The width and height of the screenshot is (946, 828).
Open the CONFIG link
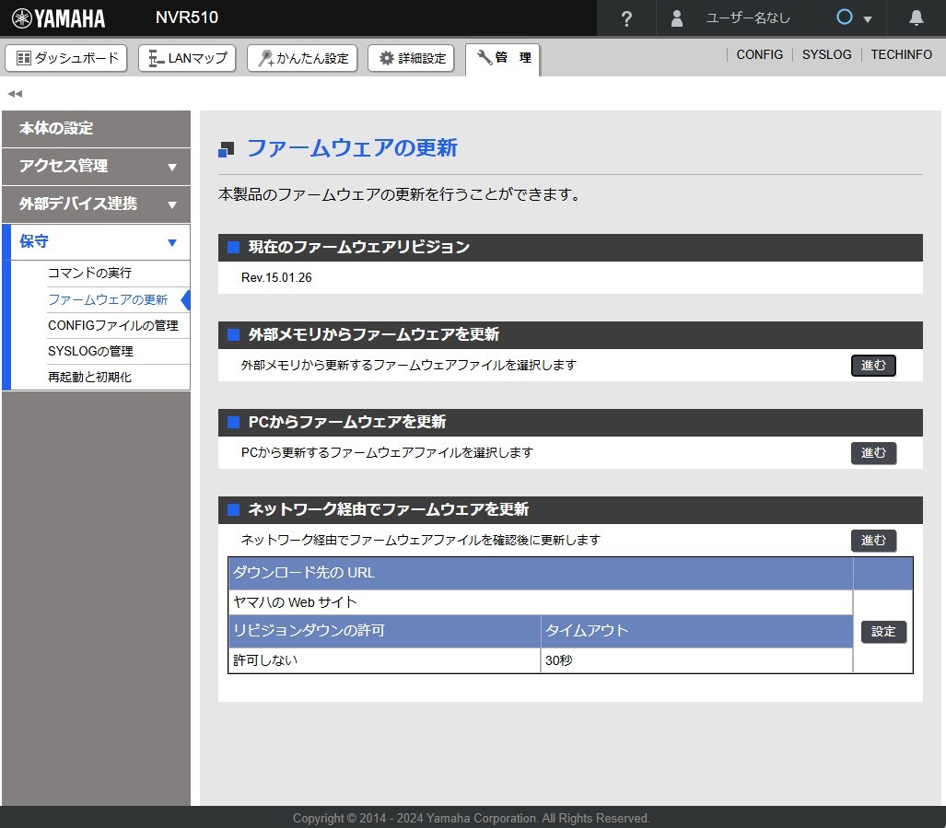pyautogui.click(x=759, y=54)
